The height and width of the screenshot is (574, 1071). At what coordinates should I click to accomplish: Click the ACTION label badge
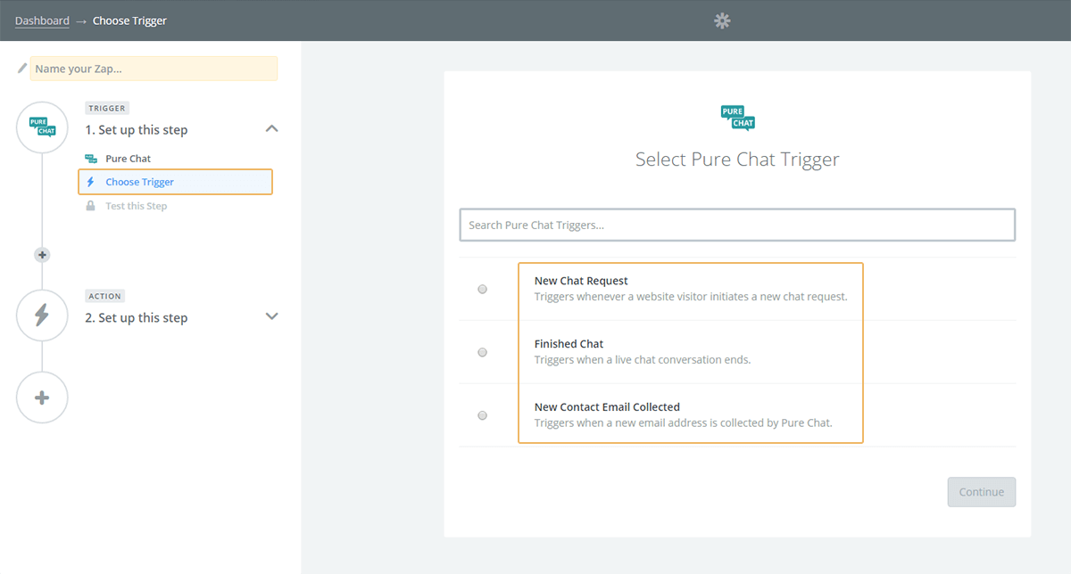[x=105, y=296]
